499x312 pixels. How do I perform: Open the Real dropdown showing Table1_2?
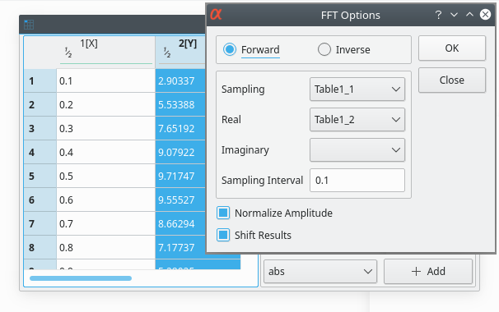tap(357, 120)
